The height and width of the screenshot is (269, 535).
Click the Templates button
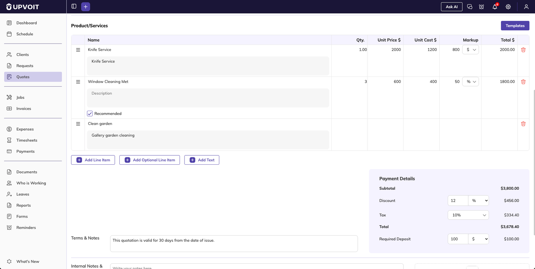[515, 26]
